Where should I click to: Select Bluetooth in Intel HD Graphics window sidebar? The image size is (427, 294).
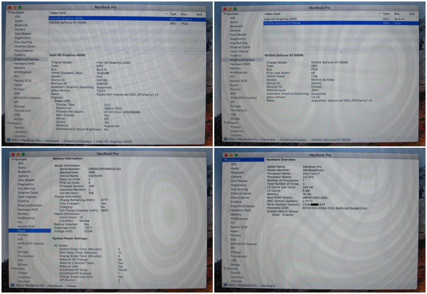click(21, 25)
